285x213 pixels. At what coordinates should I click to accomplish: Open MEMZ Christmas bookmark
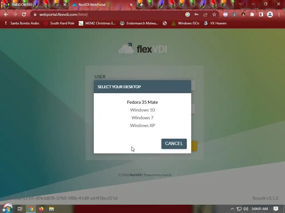point(97,23)
